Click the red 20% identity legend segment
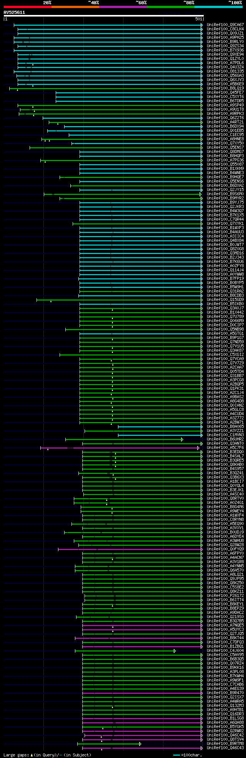Screen dimensions: 246x758 tap(28, 7)
